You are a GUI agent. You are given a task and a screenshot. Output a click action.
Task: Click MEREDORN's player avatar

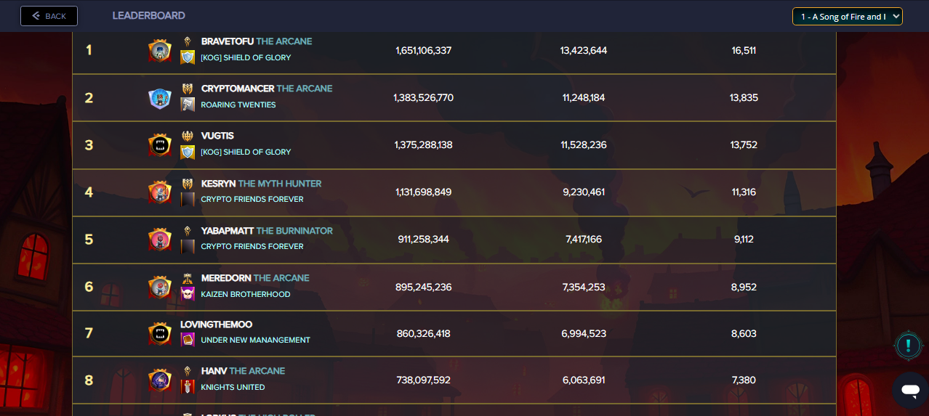[x=160, y=287]
